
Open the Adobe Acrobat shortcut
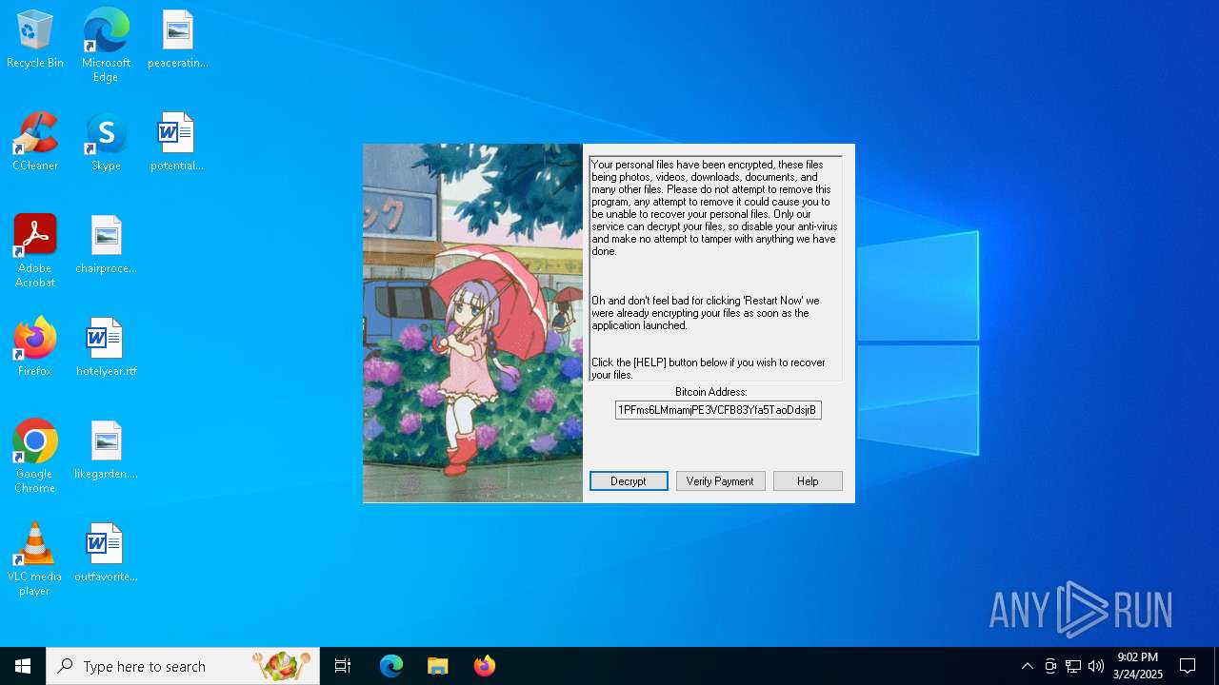tap(35, 252)
